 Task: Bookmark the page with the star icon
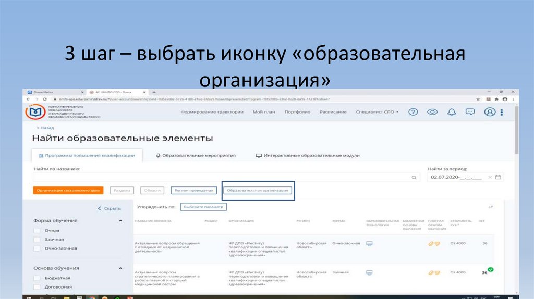pyautogui.click(x=478, y=99)
